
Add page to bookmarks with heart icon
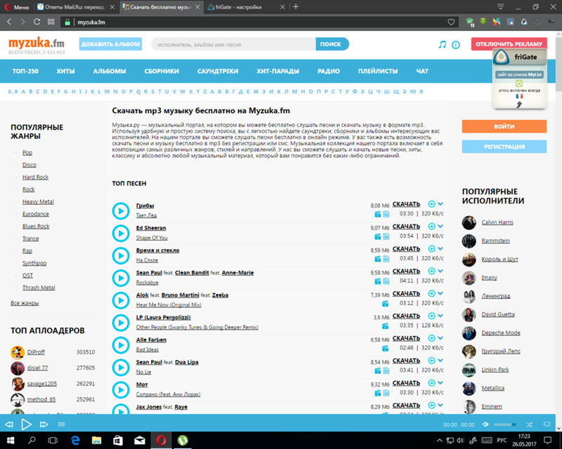coord(451,22)
